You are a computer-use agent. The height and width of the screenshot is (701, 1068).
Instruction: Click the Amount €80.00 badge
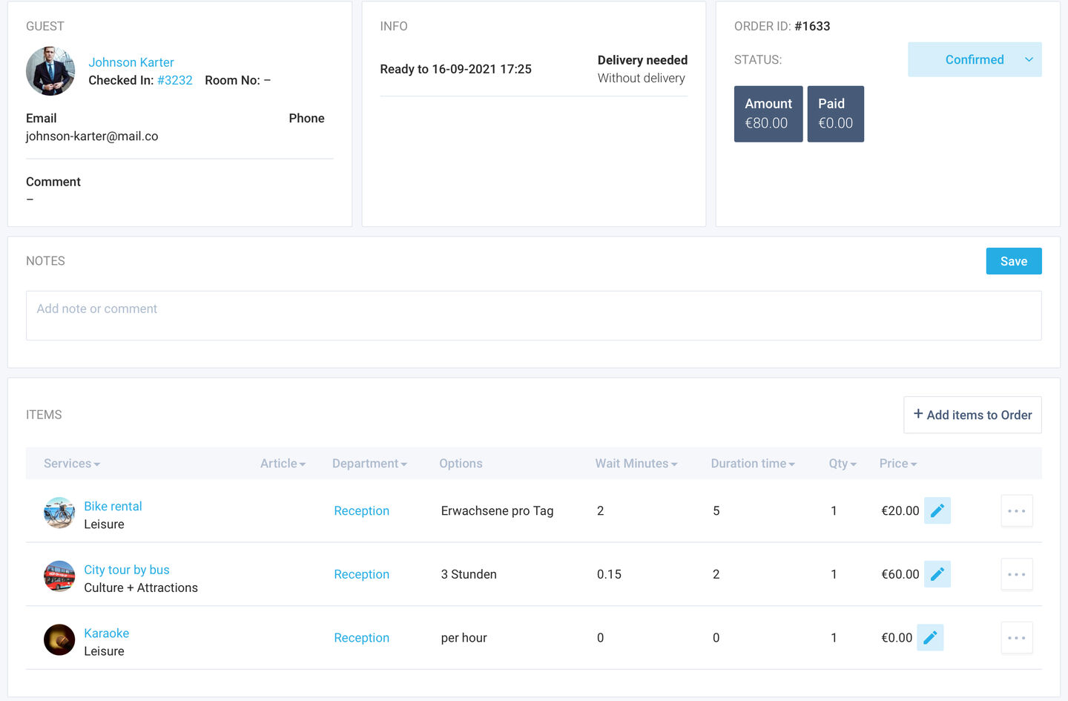coord(768,113)
